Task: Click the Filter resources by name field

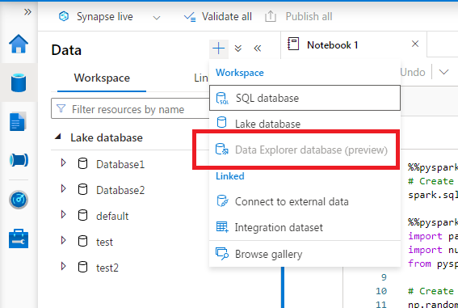Action: [x=130, y=108]
